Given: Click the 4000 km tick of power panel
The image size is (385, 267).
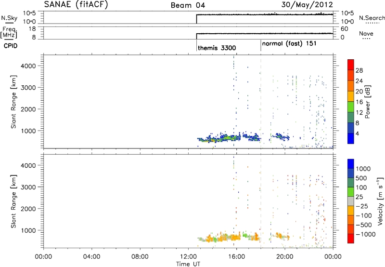Looking at the screenshot, I should coord(28,66).
